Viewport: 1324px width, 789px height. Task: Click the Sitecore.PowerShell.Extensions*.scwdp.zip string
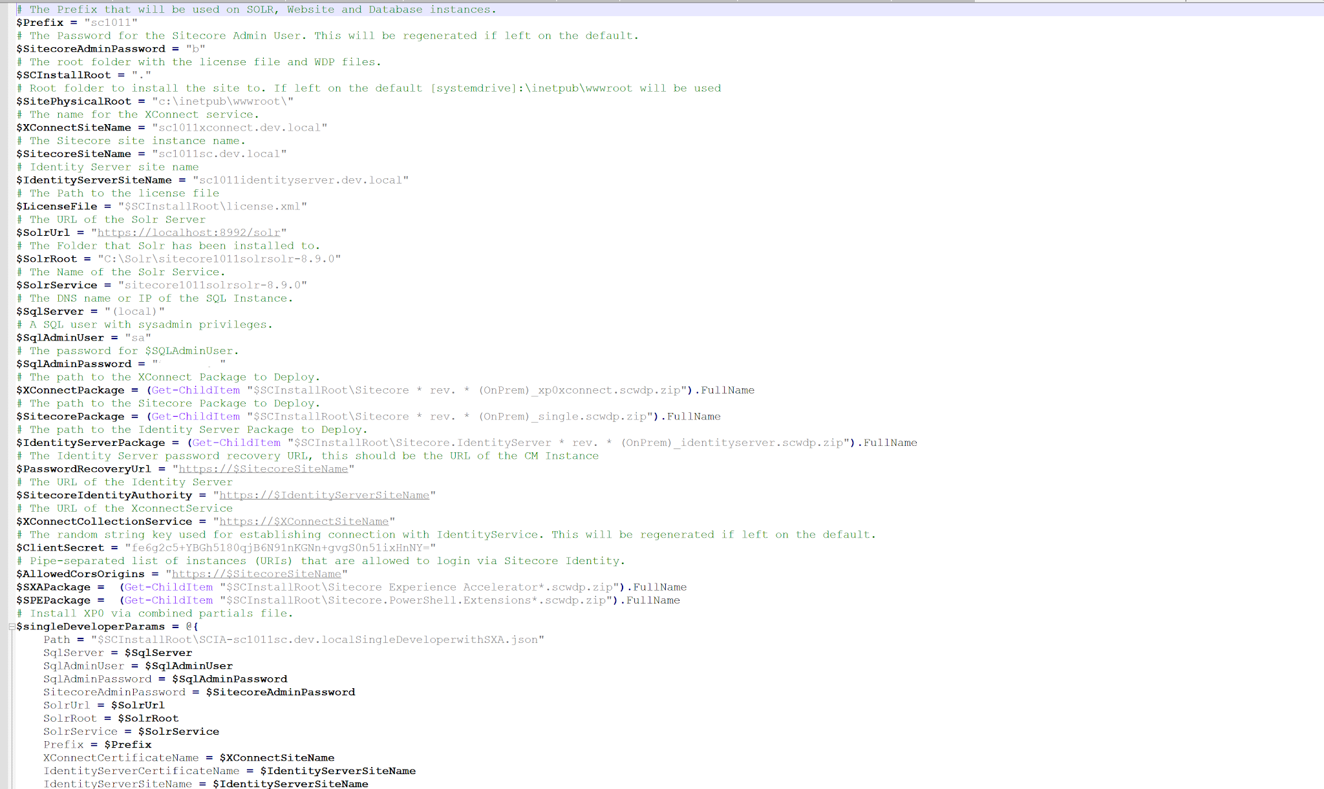416,600
